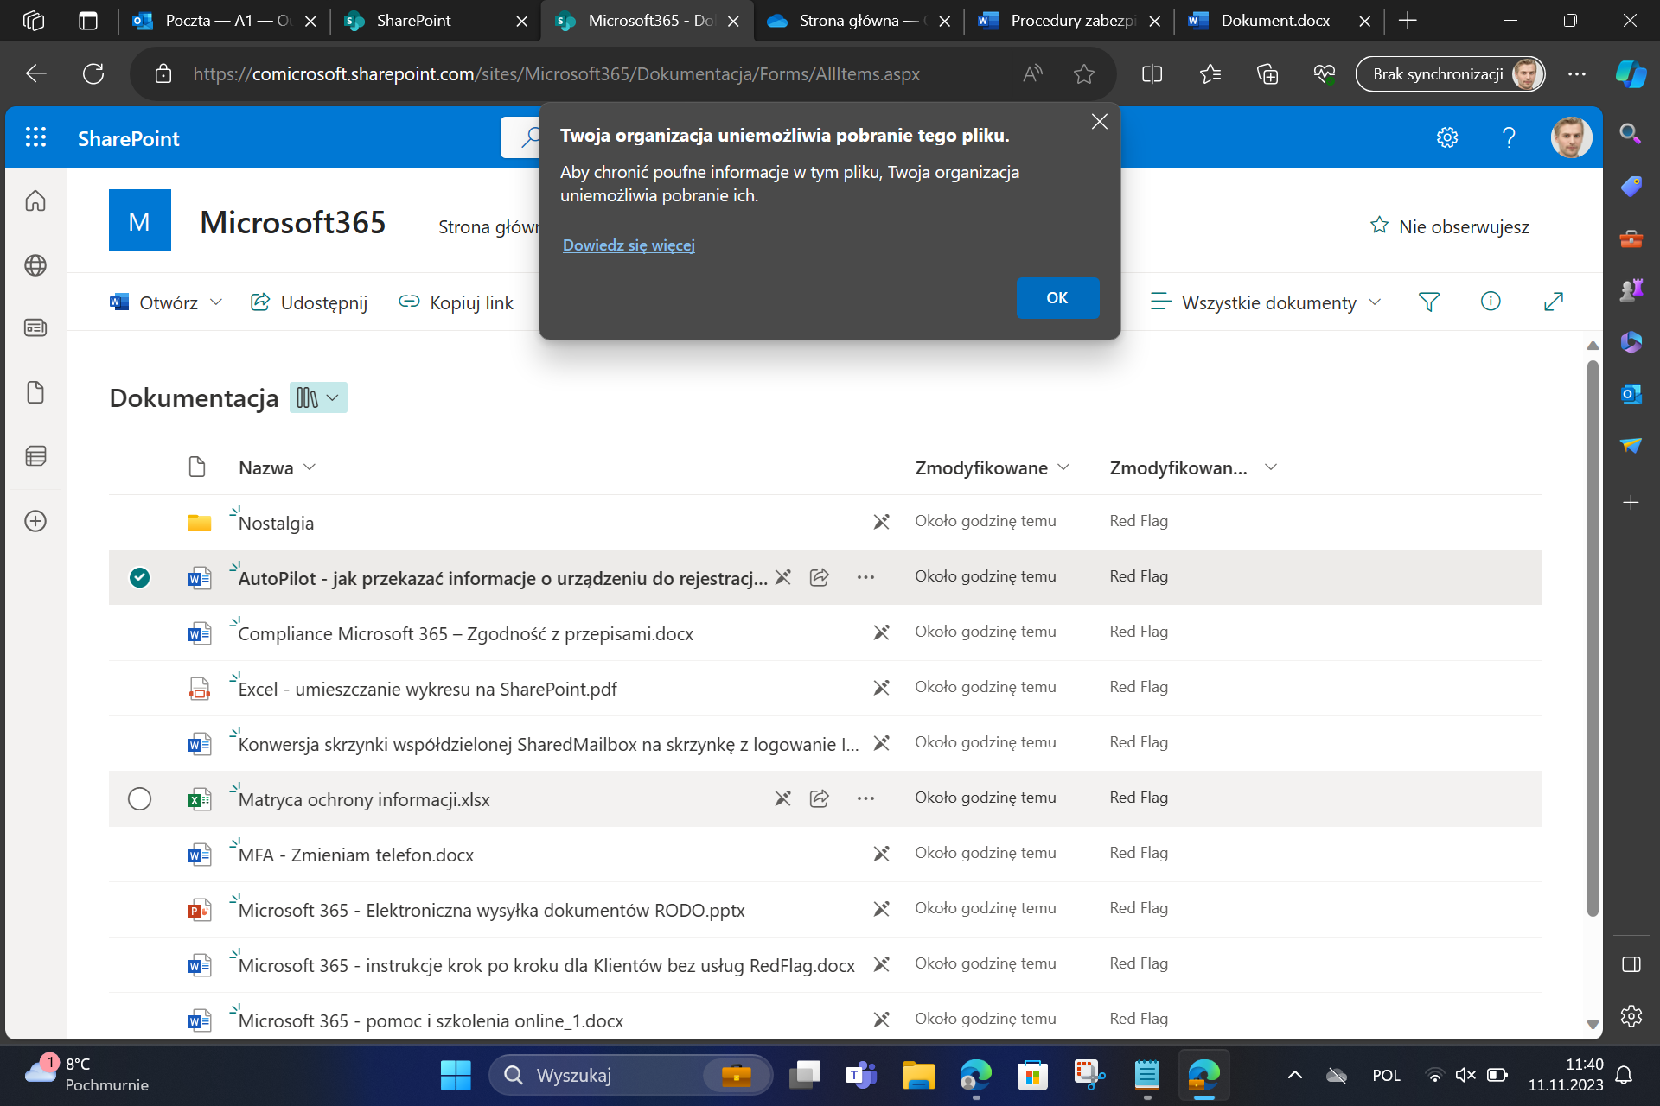
Task: Click the sensitivity icon on the Nostalgia row
Action: click(881, 522)
